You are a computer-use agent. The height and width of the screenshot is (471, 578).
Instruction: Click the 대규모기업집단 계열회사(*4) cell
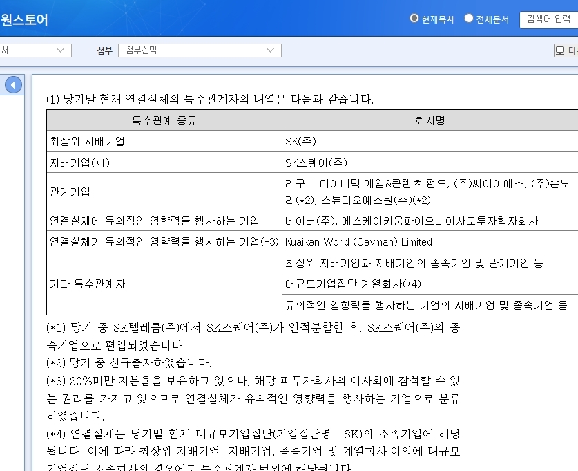430,284
